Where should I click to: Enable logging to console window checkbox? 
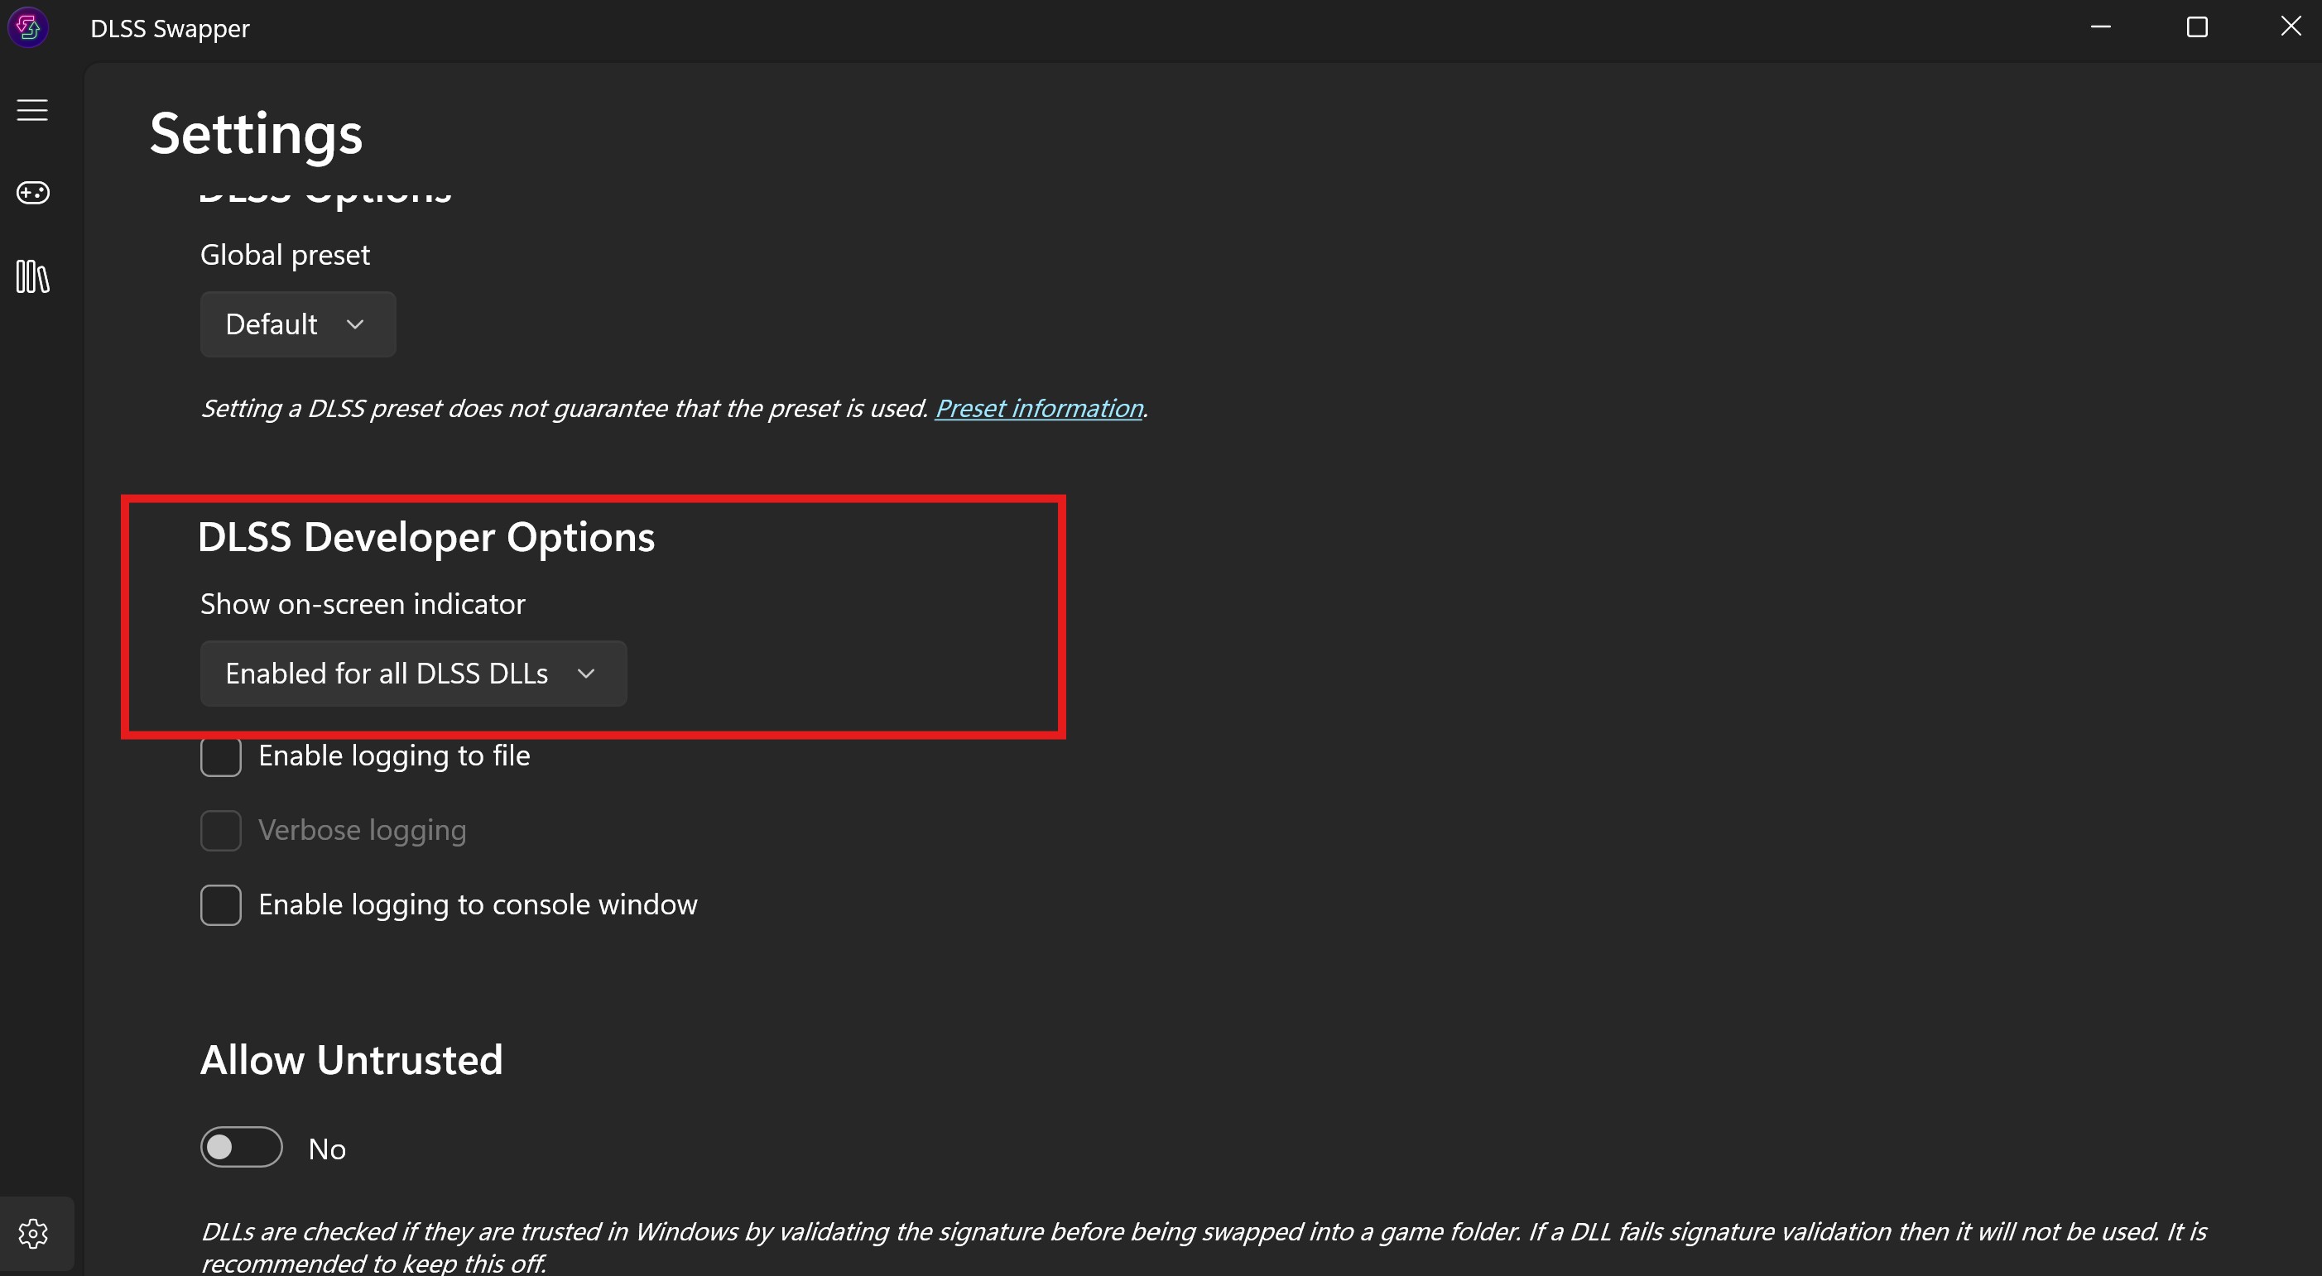click(221, 904)
